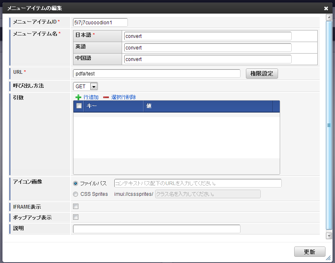
Task: Click the dialog resize grip icon
Action: [x=328, y=258]
